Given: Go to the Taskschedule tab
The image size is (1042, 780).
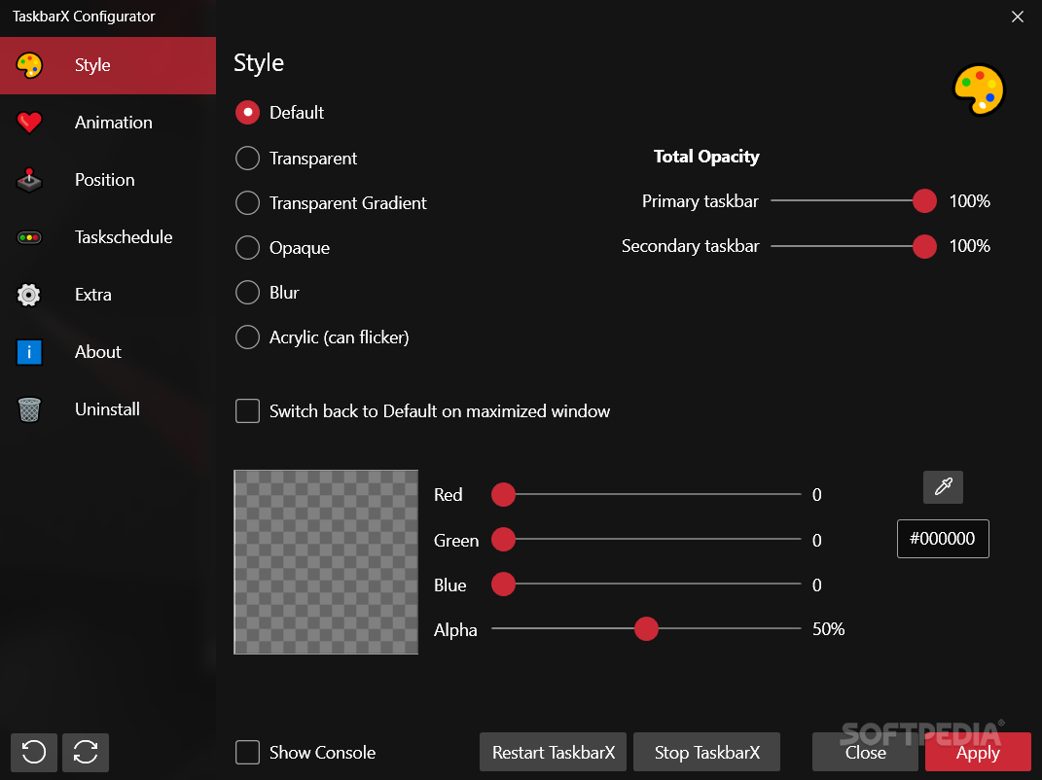Looking at the screenshot, I should [x=108, y=237].
